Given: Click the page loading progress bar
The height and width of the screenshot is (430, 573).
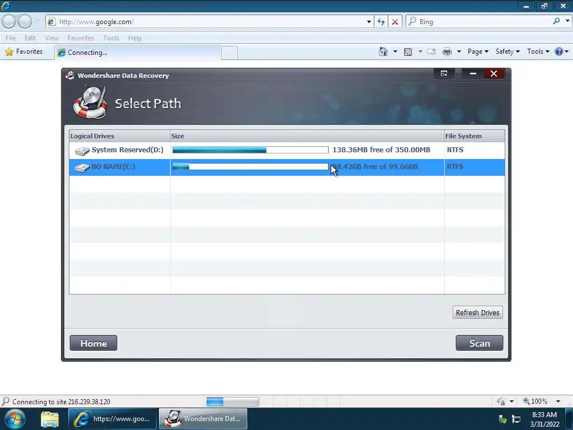Looking at the screenshot, I should click(x=232, y=402).
